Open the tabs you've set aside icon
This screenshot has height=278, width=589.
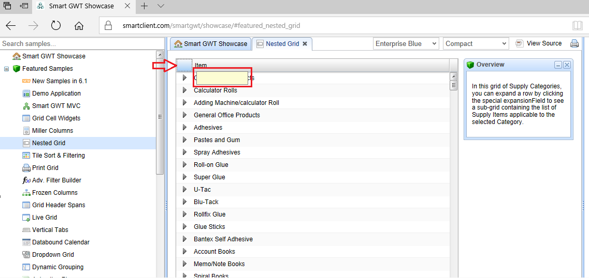point(7,6)
